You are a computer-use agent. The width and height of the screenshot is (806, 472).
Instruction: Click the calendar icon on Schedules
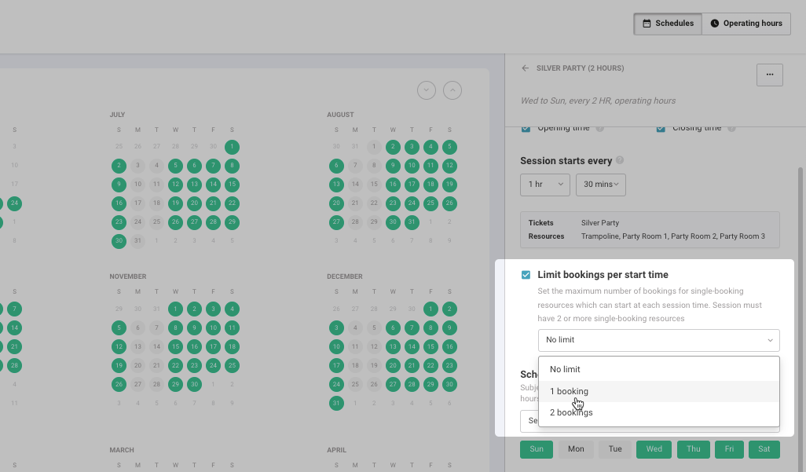647,24
